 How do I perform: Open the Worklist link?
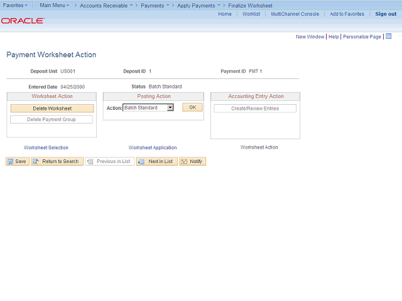pyautogui.click(x=251, y=14)
